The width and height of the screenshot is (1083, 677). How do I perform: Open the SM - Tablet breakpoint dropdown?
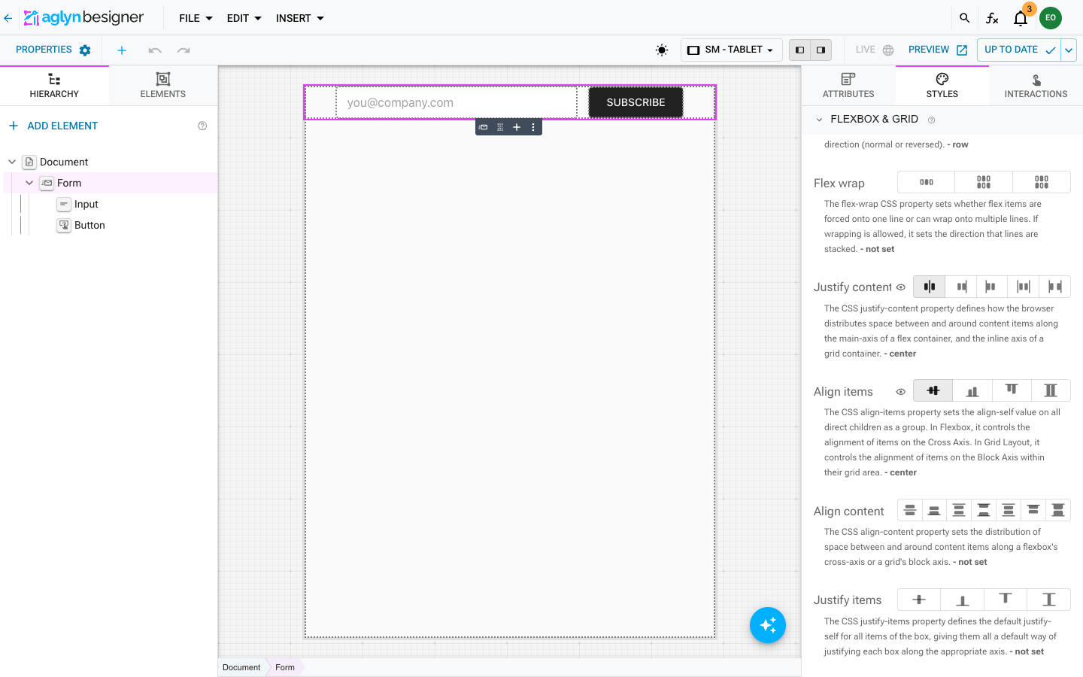pyautogui.click(x=732, y=50)
